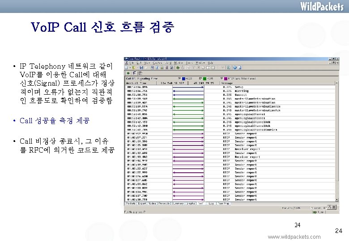Click the document icon left of File menu
349x241 pixels.
click(x=127, y=63)
